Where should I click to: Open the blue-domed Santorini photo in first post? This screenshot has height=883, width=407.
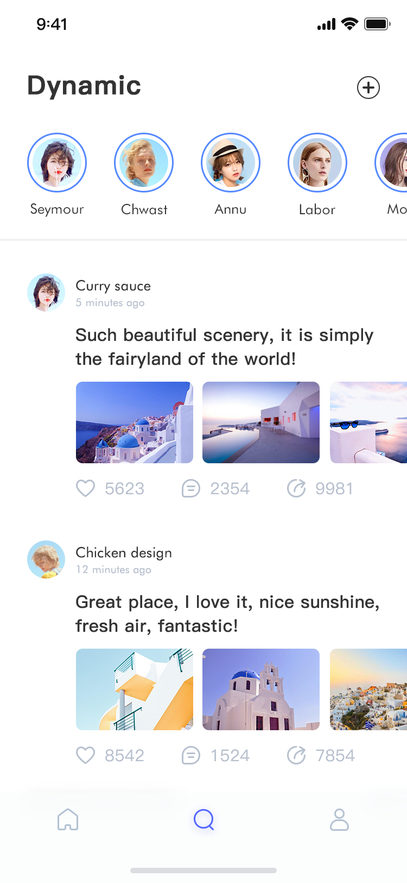[x=135, y=422]
